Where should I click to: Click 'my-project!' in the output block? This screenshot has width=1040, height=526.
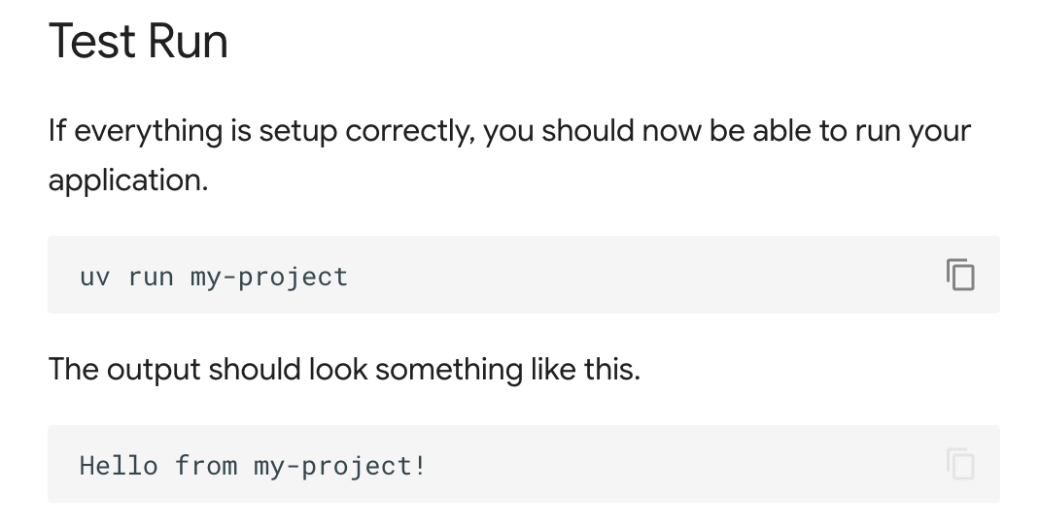point(340,466)
